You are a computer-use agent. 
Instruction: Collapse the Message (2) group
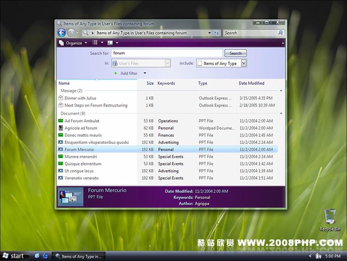click(281, 91)
